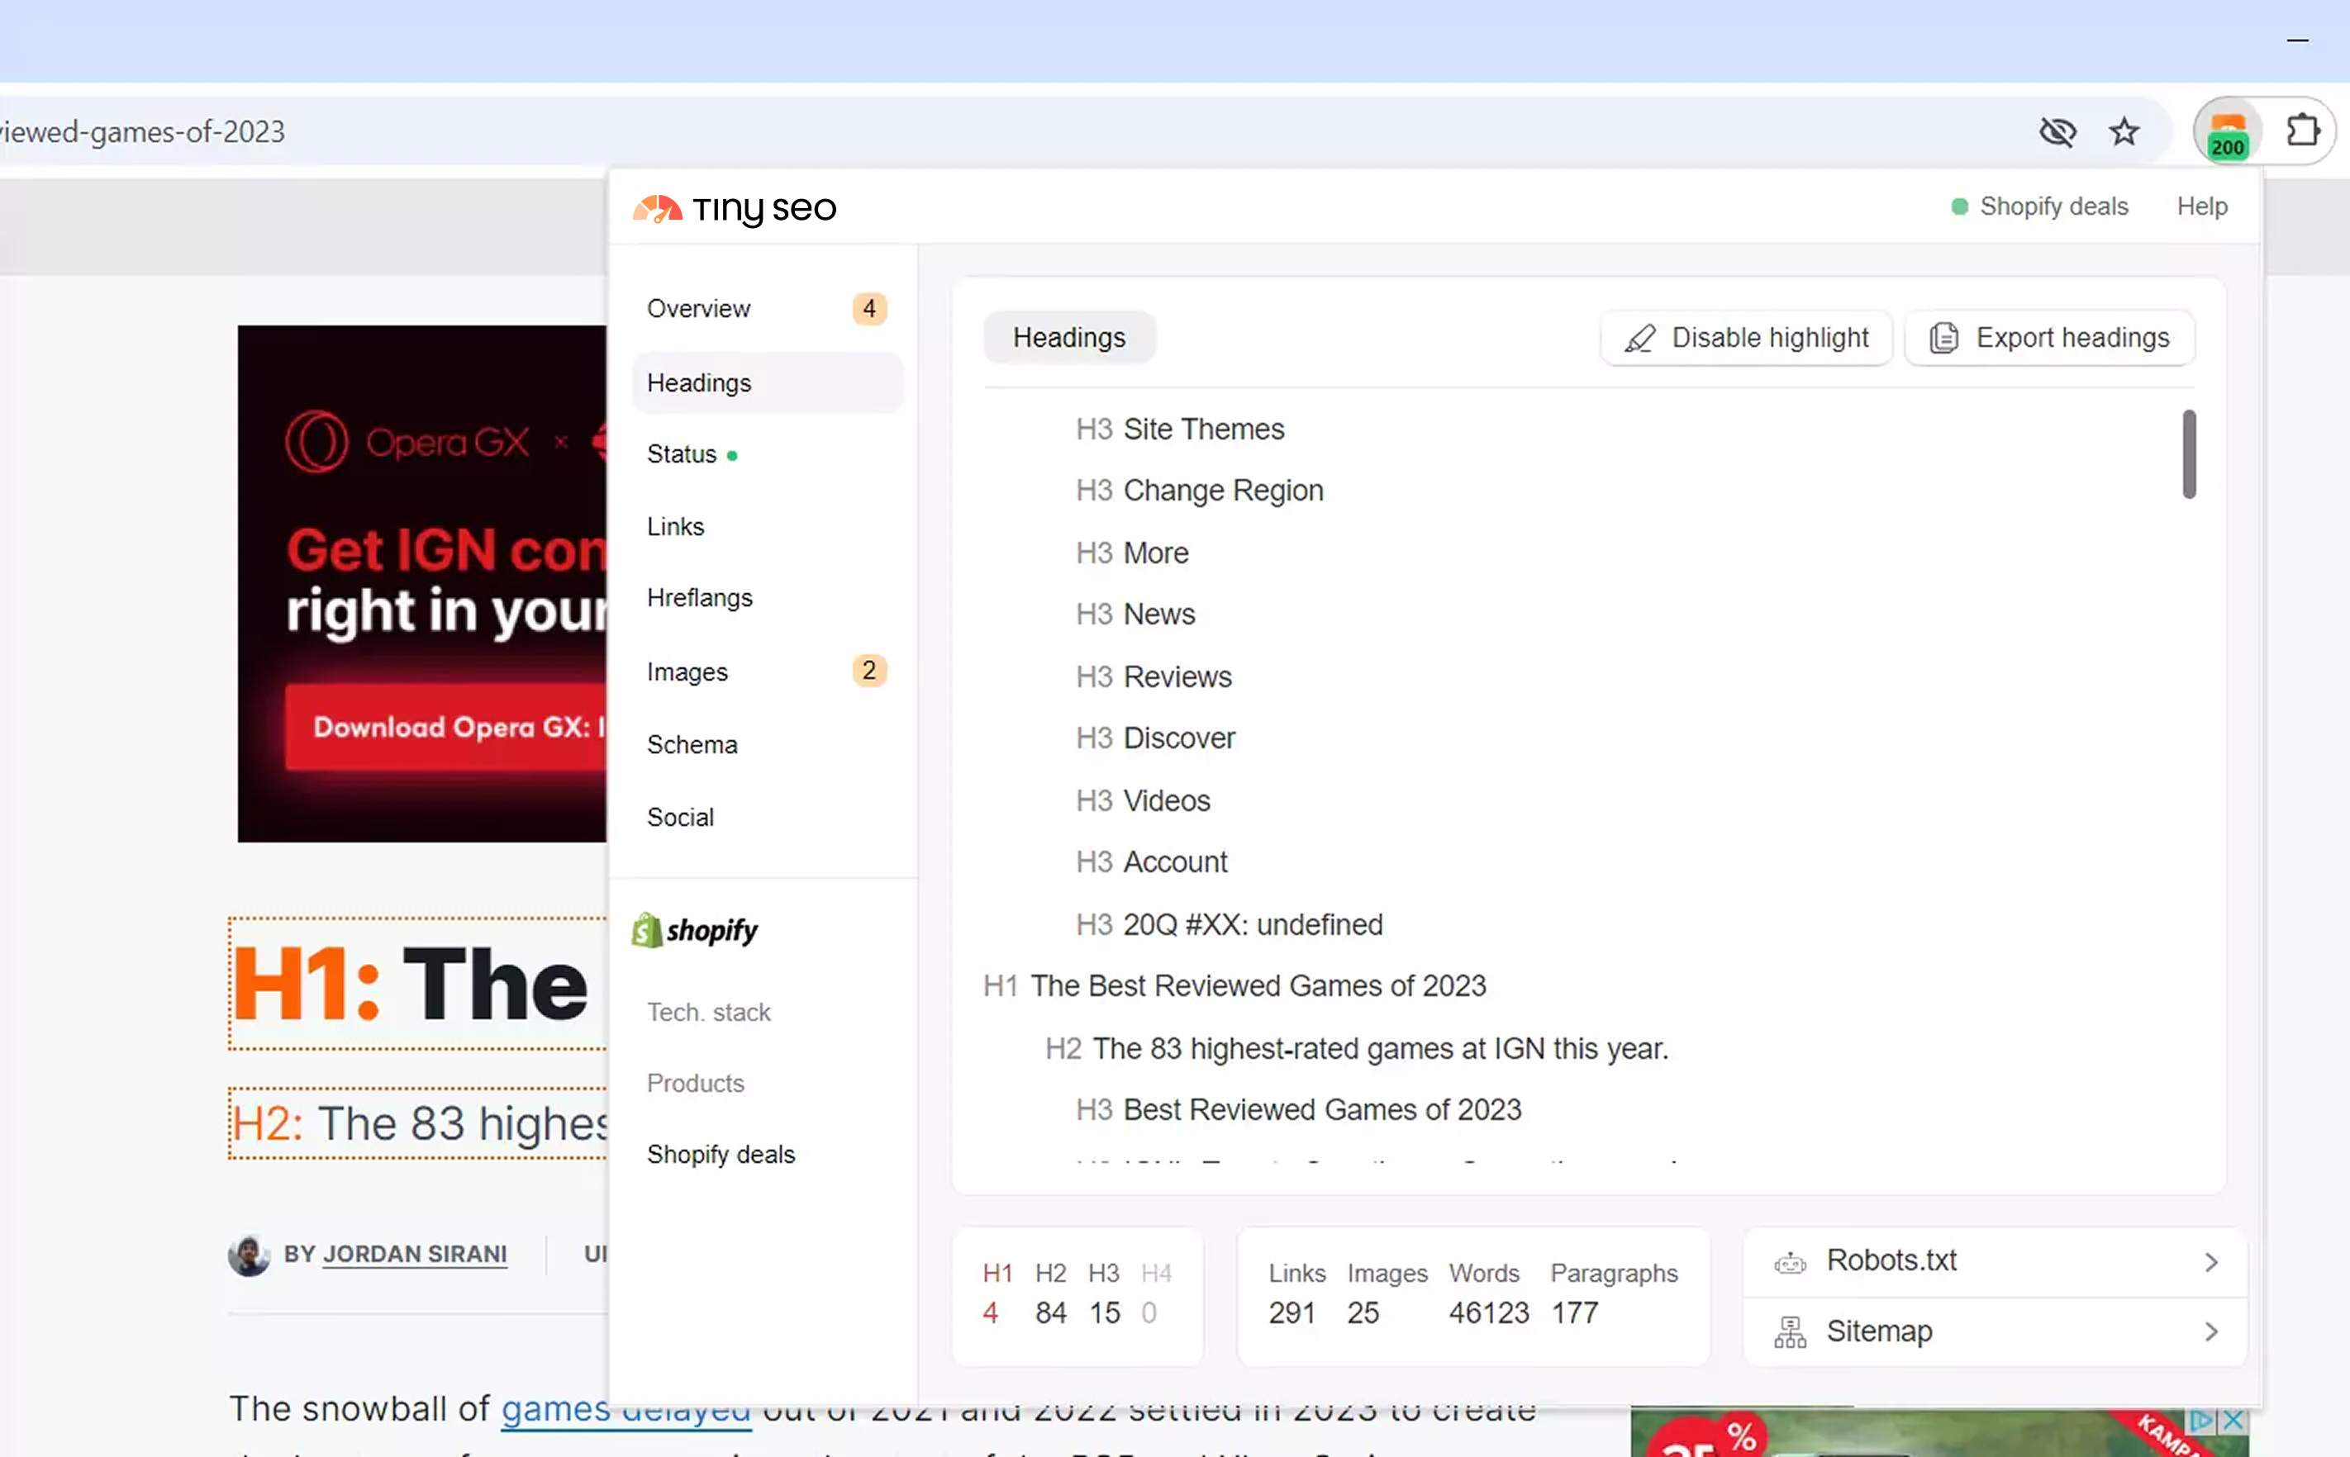Select the H3 Account heading

click(1151, 861)
